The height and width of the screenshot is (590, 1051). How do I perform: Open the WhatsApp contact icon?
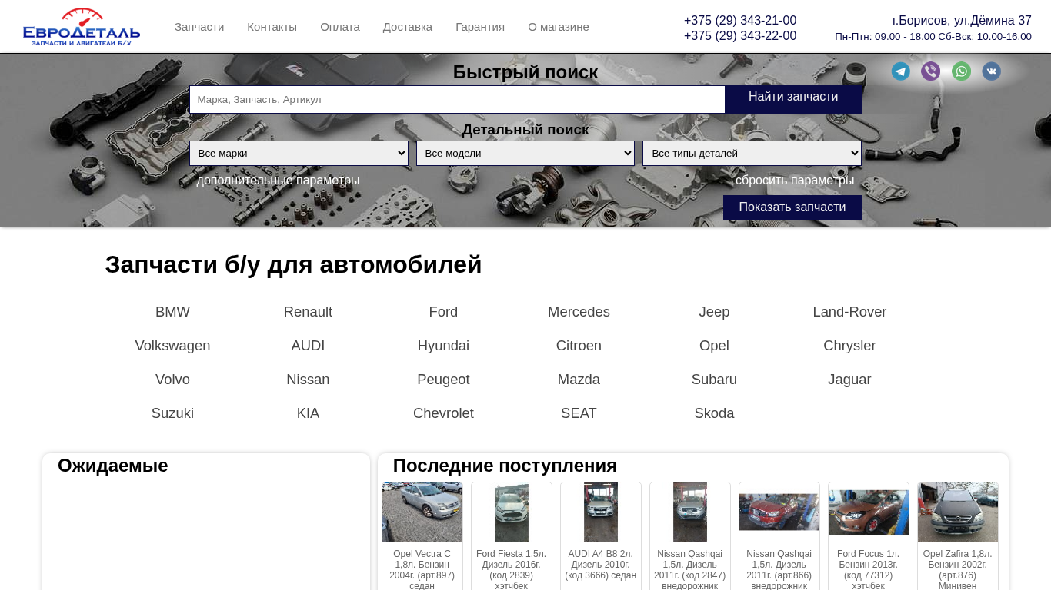pos(961,71)
